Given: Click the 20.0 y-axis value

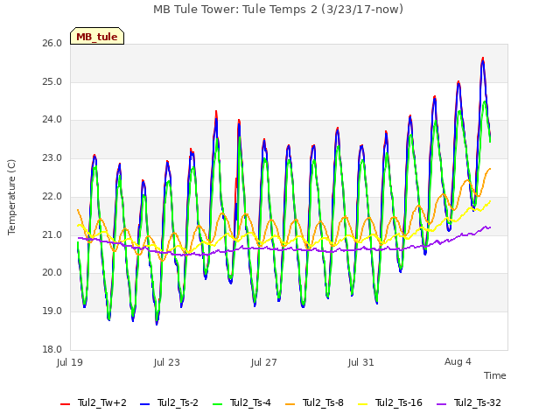Looking at the screenshot, I should (52, 273).
